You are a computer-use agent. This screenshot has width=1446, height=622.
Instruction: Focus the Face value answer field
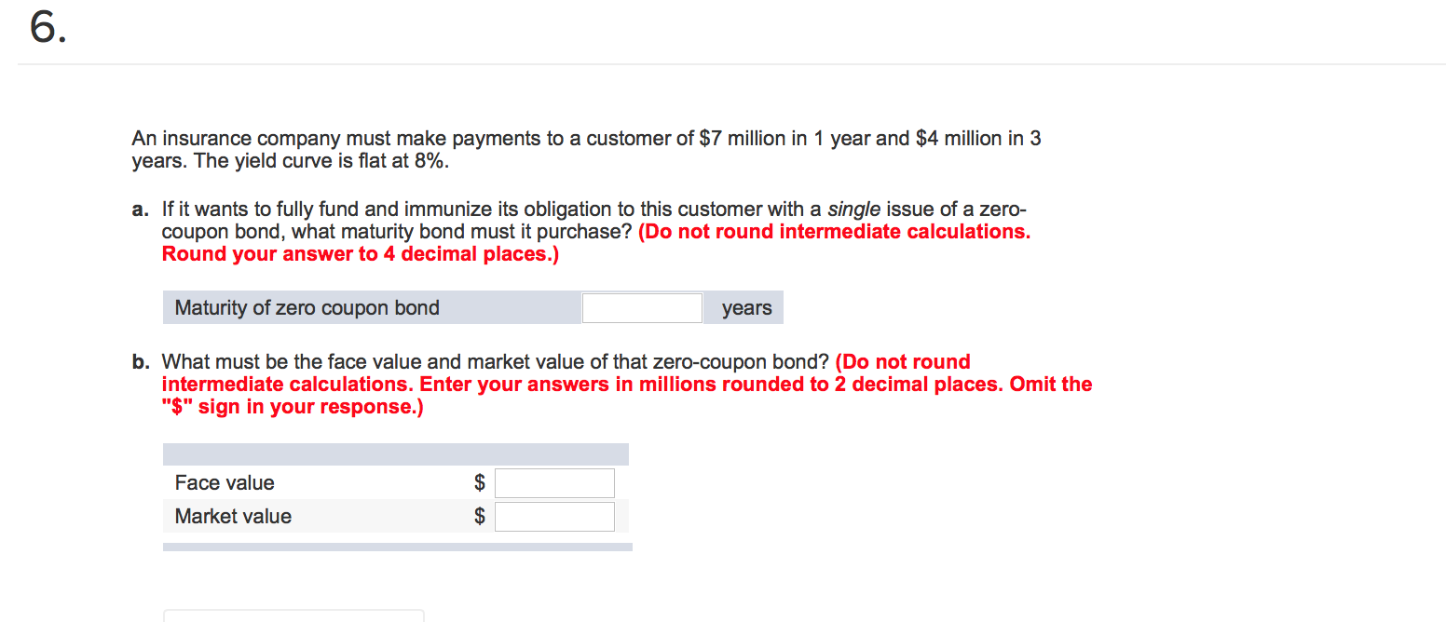554,483
